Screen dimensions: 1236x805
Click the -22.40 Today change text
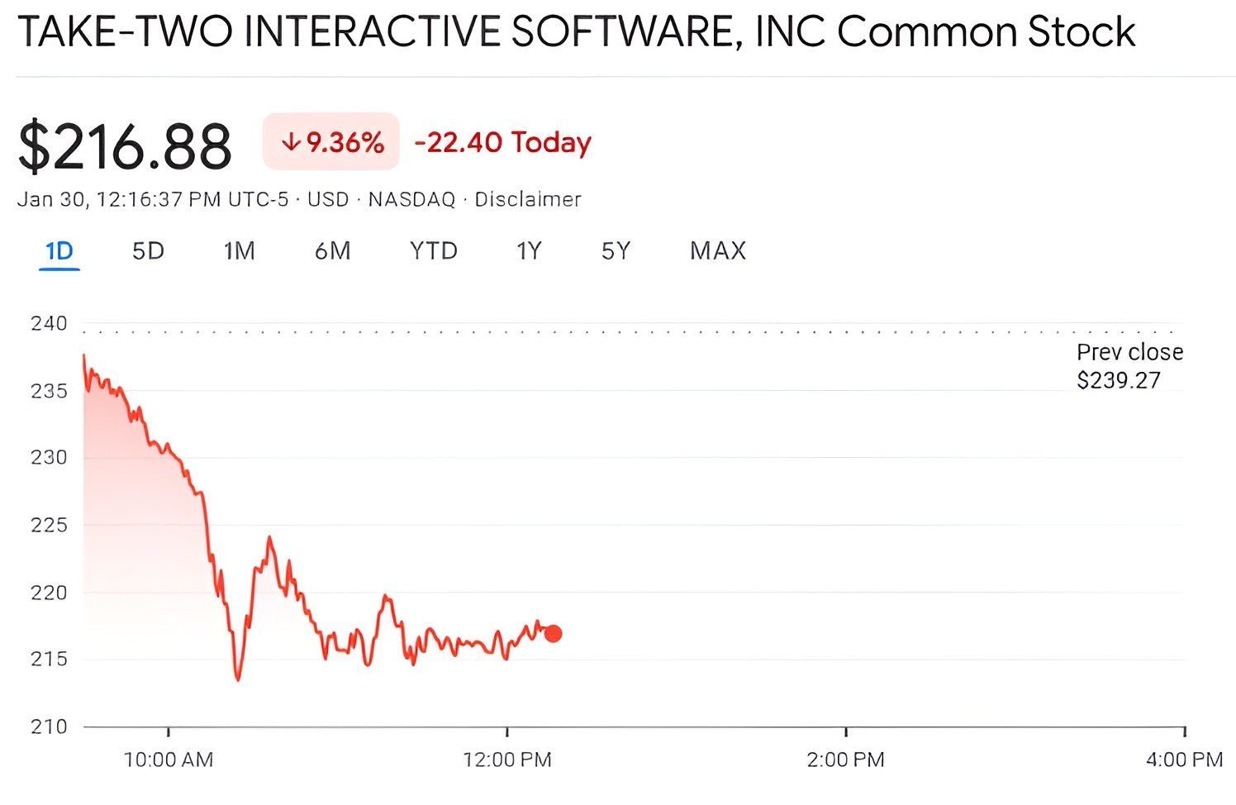click(502, 142)
